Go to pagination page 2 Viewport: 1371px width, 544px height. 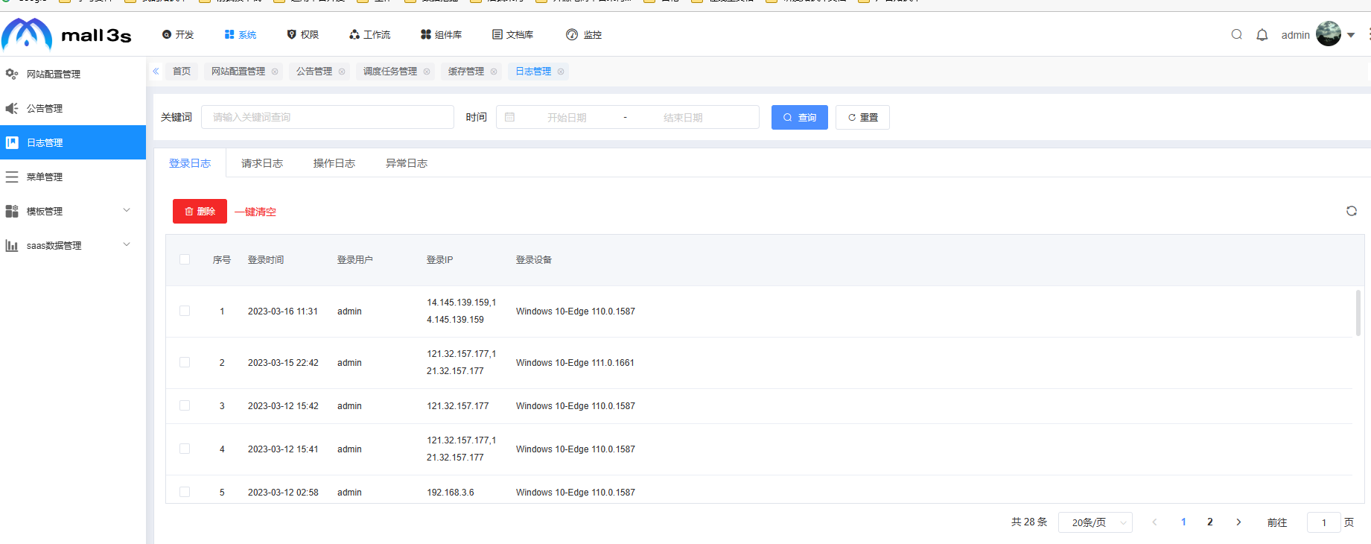click(x=1210, y=522)
